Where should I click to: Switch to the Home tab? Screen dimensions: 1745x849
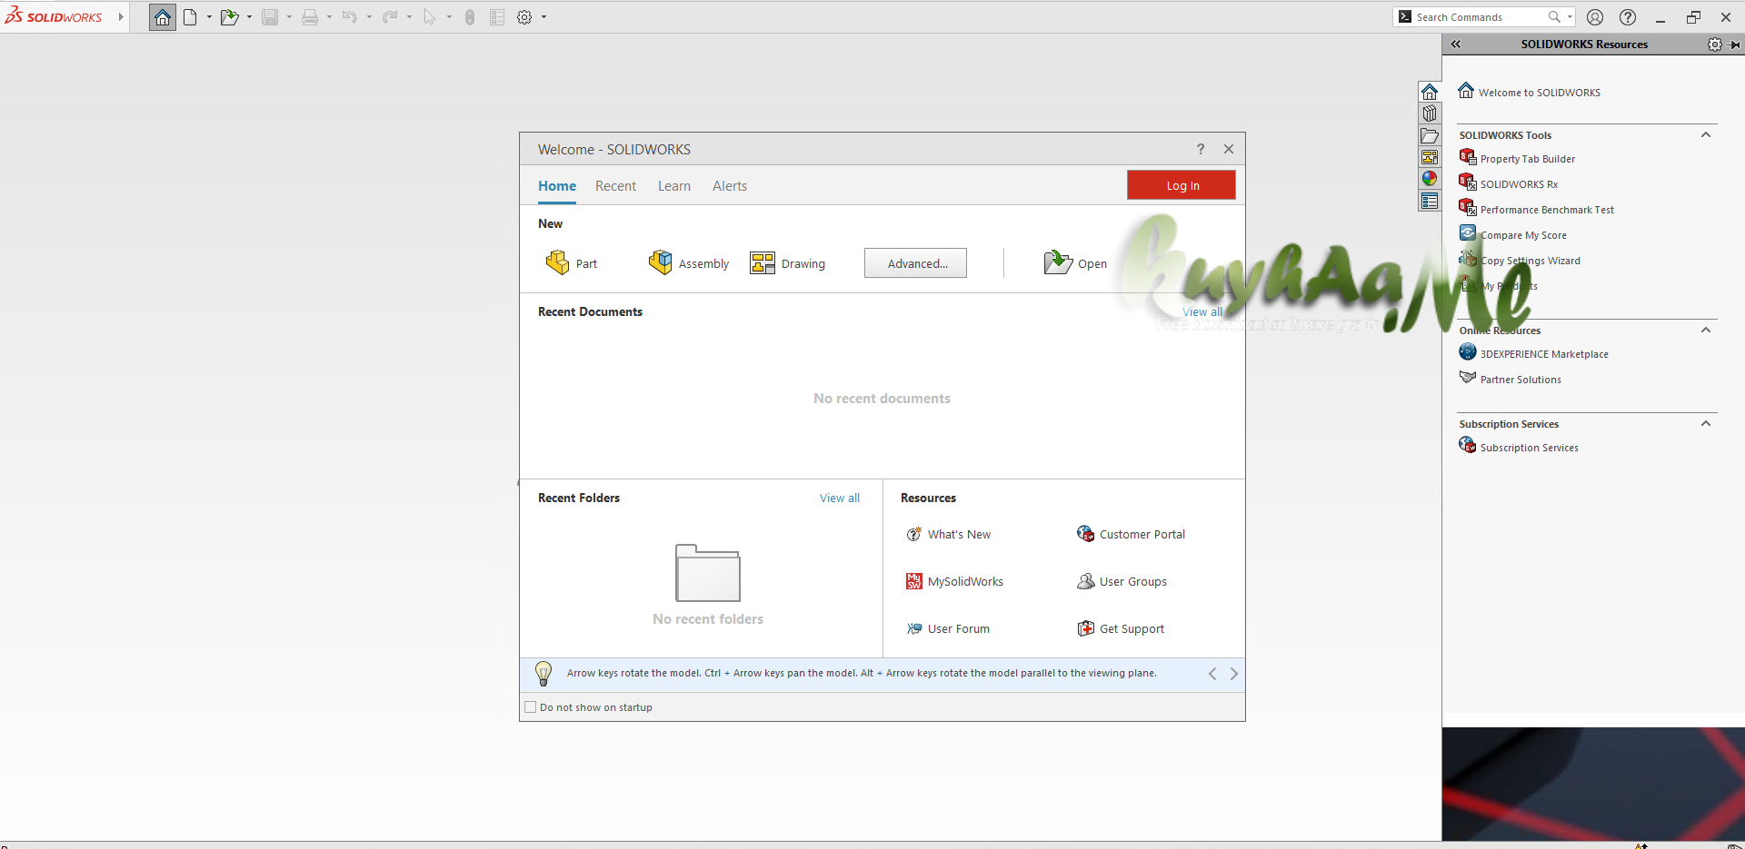tap(557, 186)
